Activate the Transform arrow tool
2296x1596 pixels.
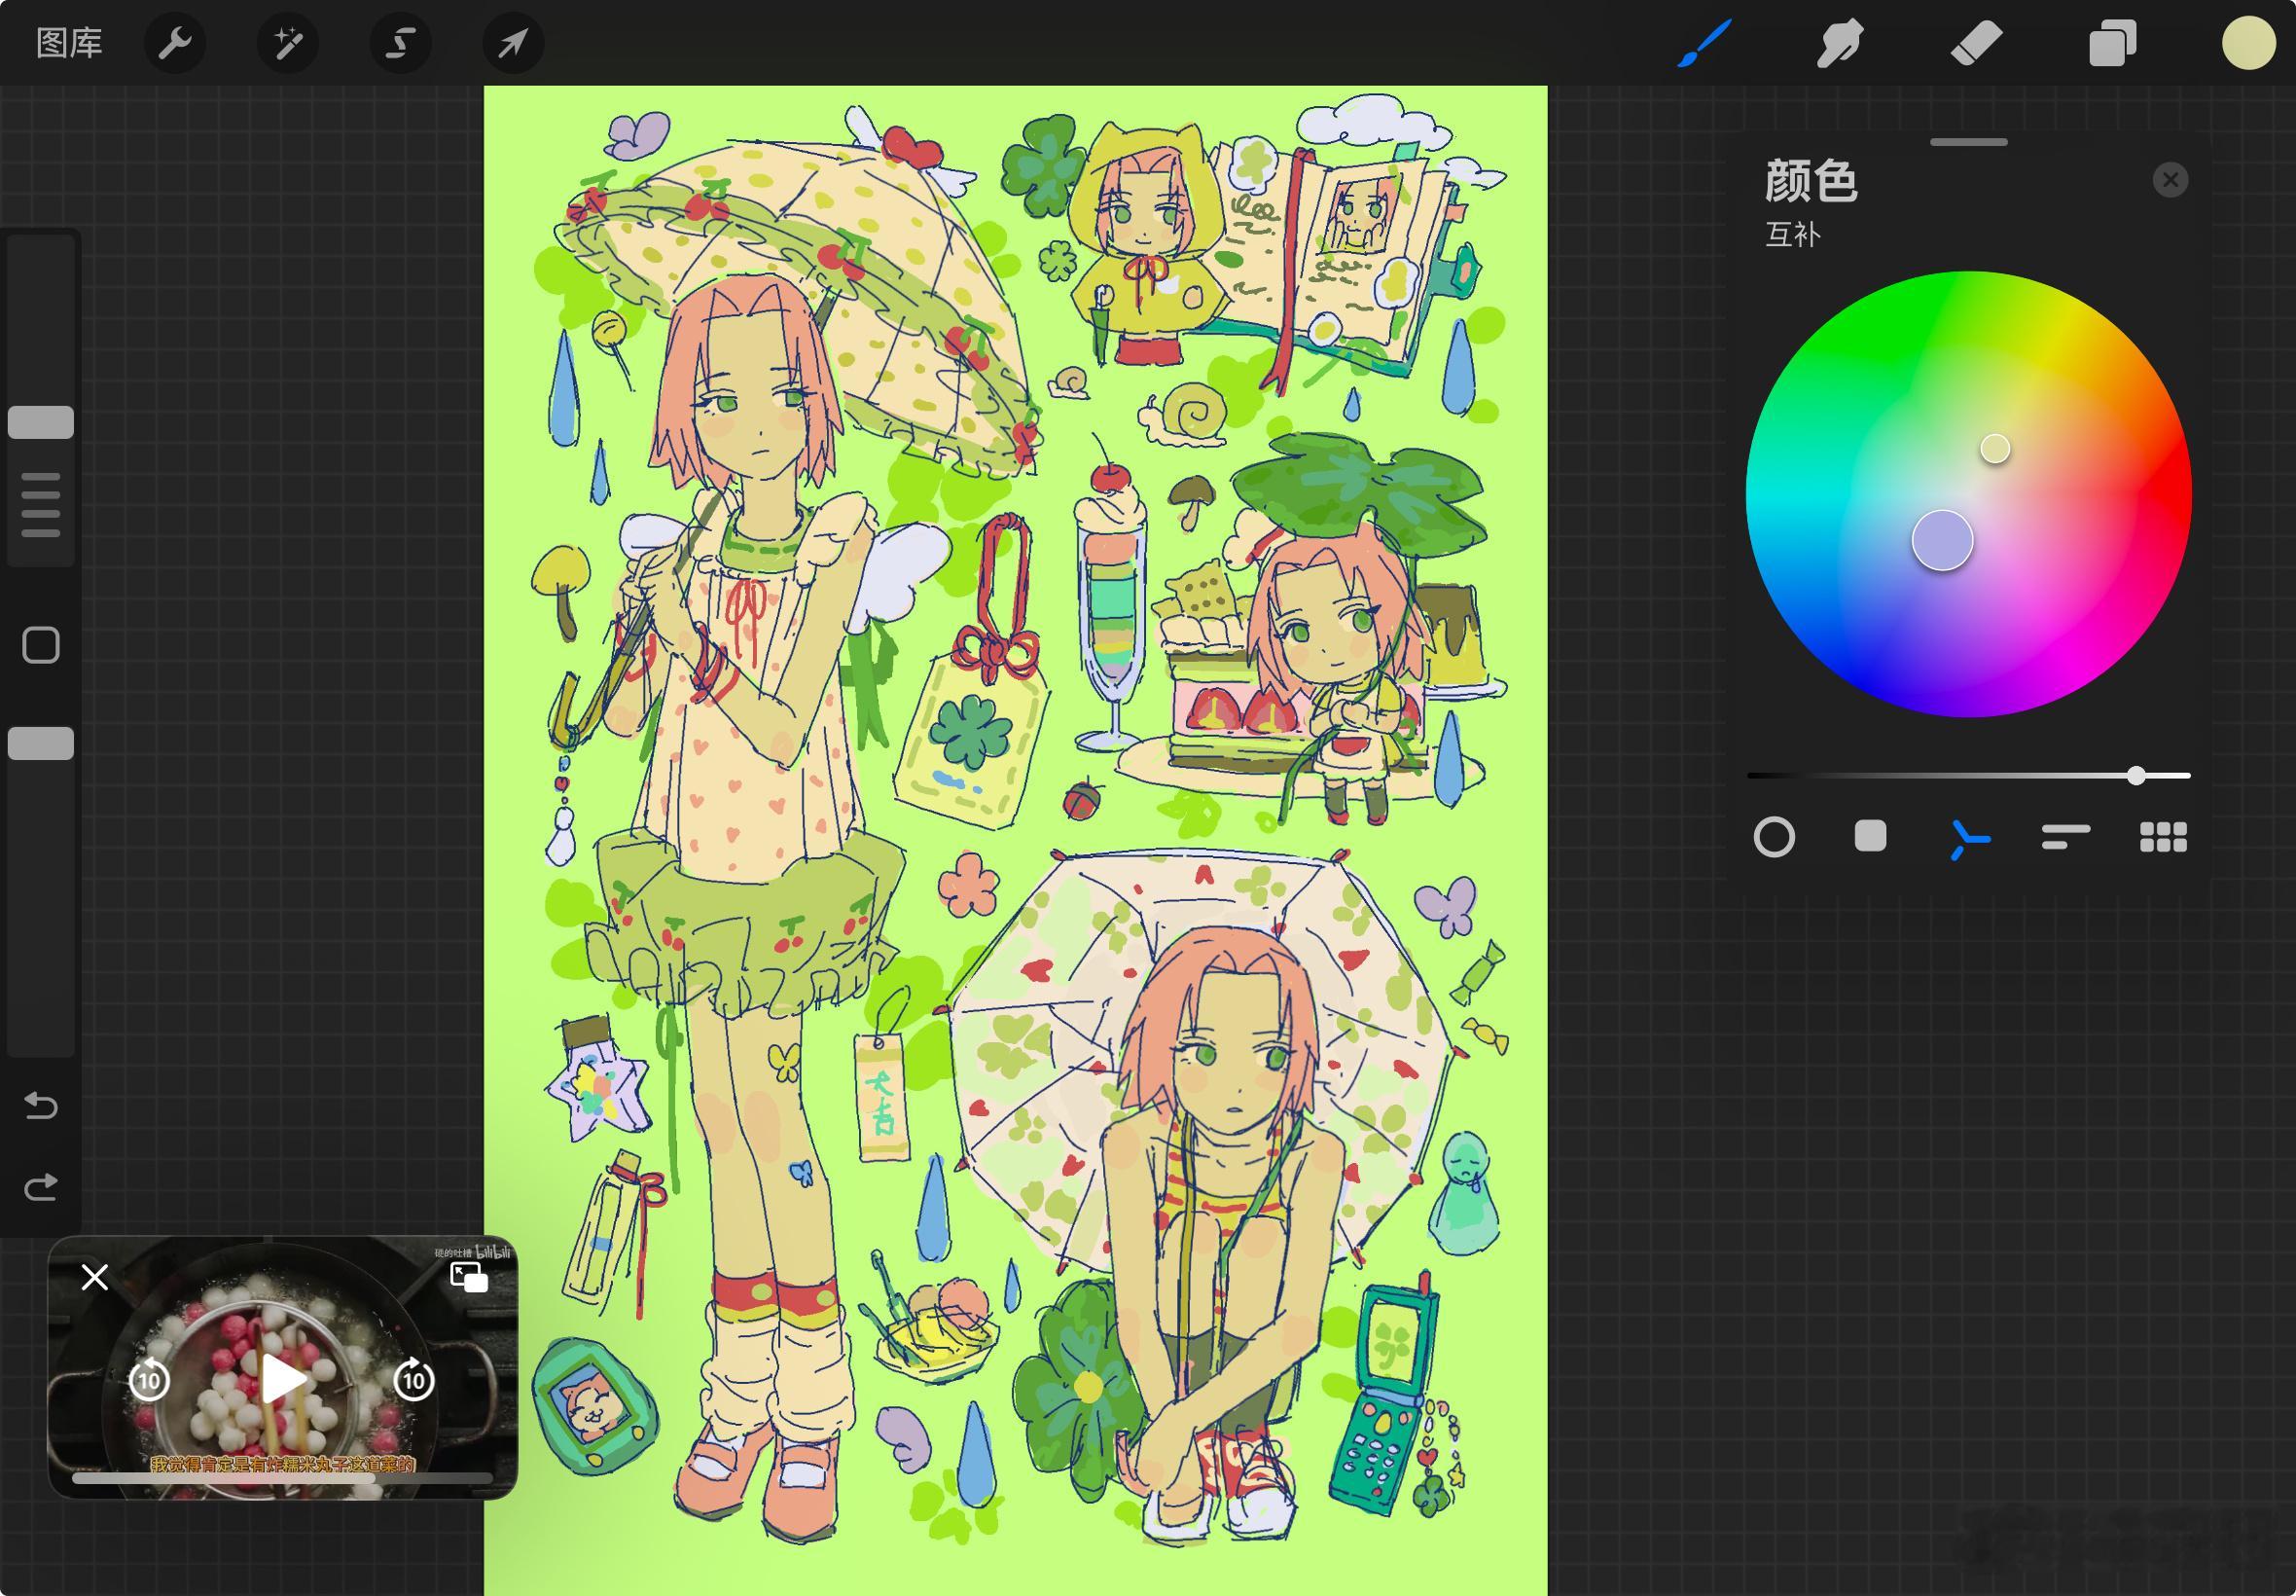point(513,43)
